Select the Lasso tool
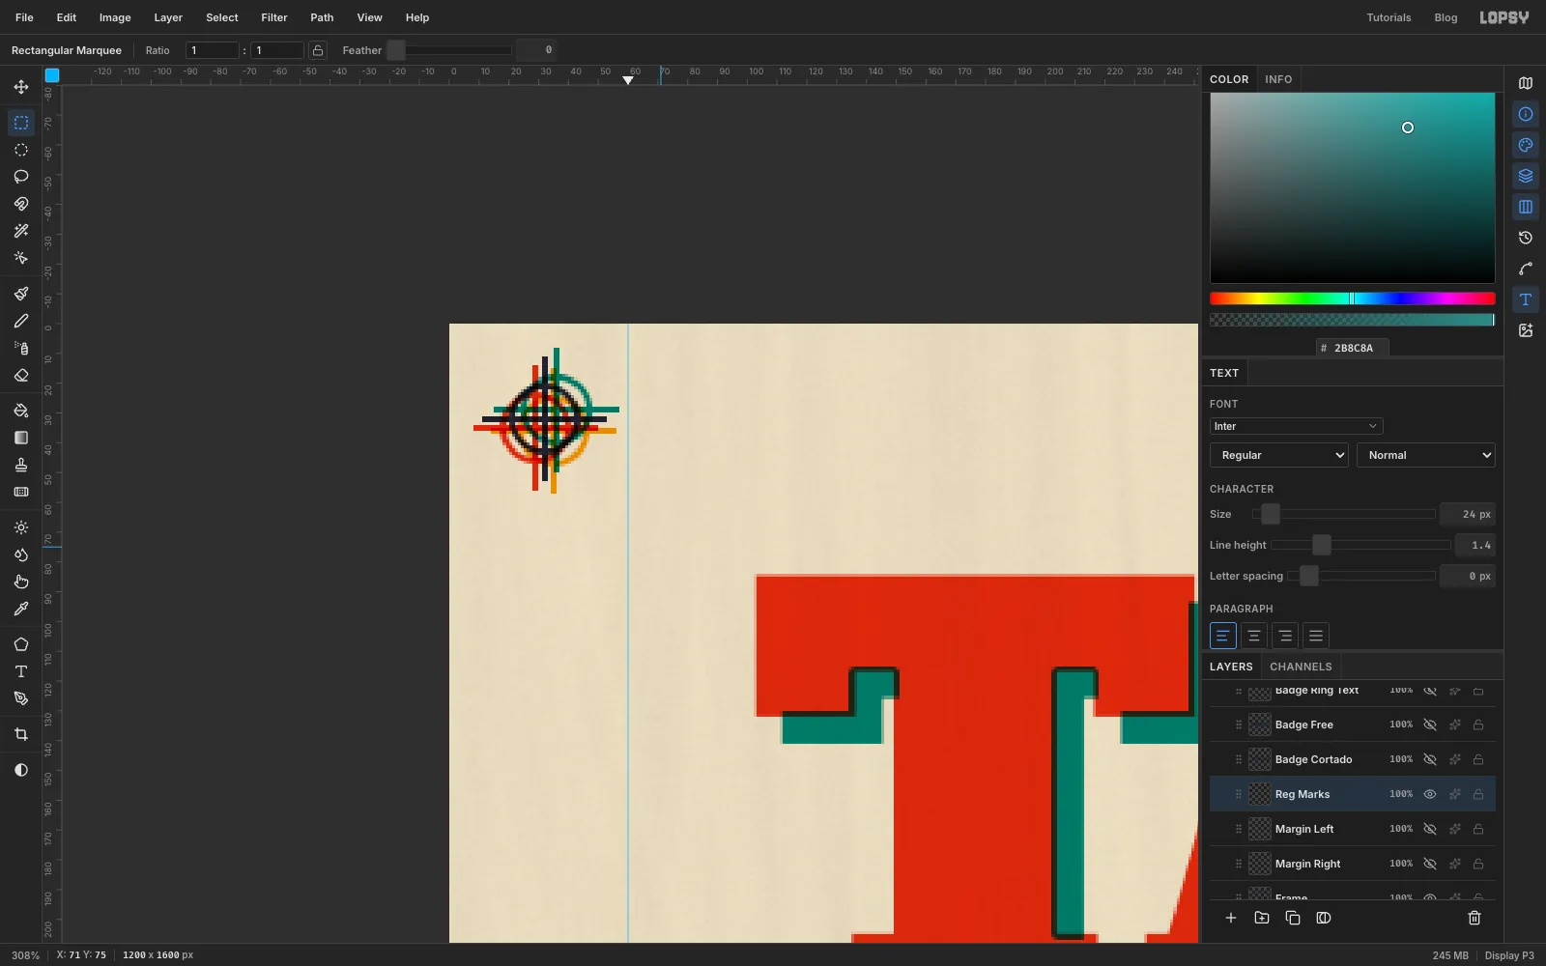This screenshot has width=1546, height=966. pos(21,177)
